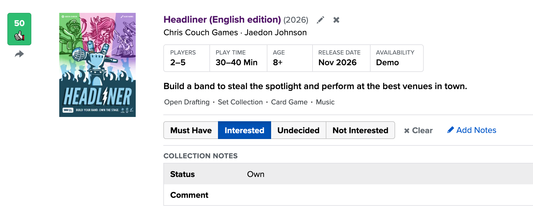Clear the selected priority

click(418, 130)
